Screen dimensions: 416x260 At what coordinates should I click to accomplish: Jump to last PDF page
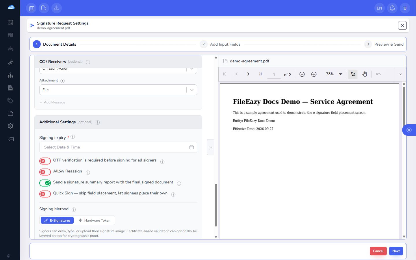click(x=260, y=74)
